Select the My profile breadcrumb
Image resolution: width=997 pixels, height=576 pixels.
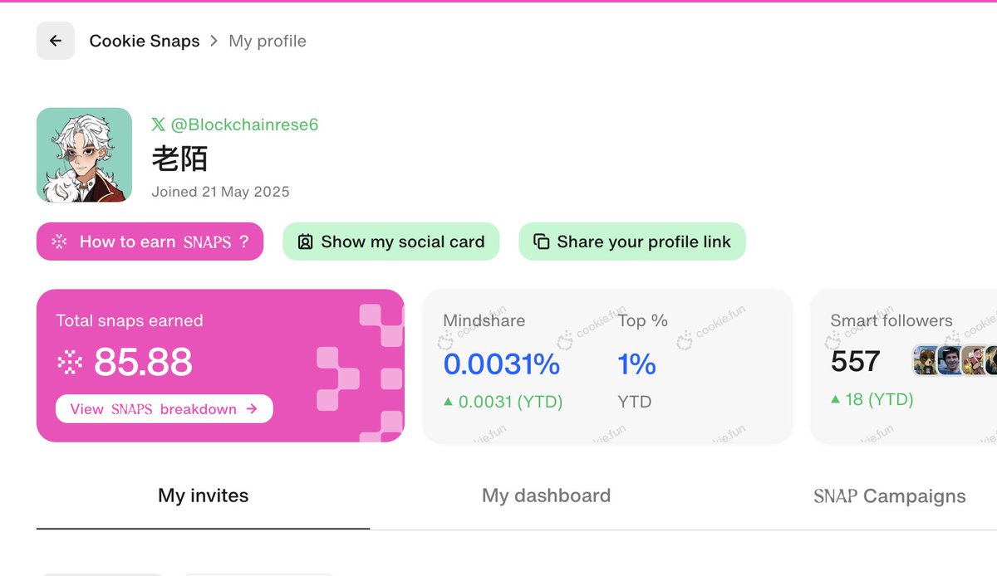(x=268, y=41)
